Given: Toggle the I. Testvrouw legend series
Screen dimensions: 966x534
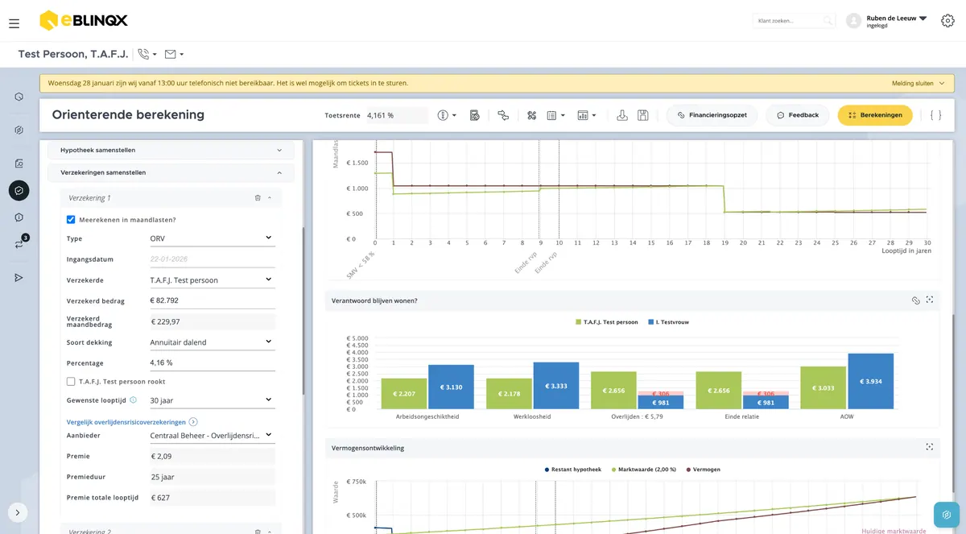Looking at the screenshot, I should [x=667, y=322].
